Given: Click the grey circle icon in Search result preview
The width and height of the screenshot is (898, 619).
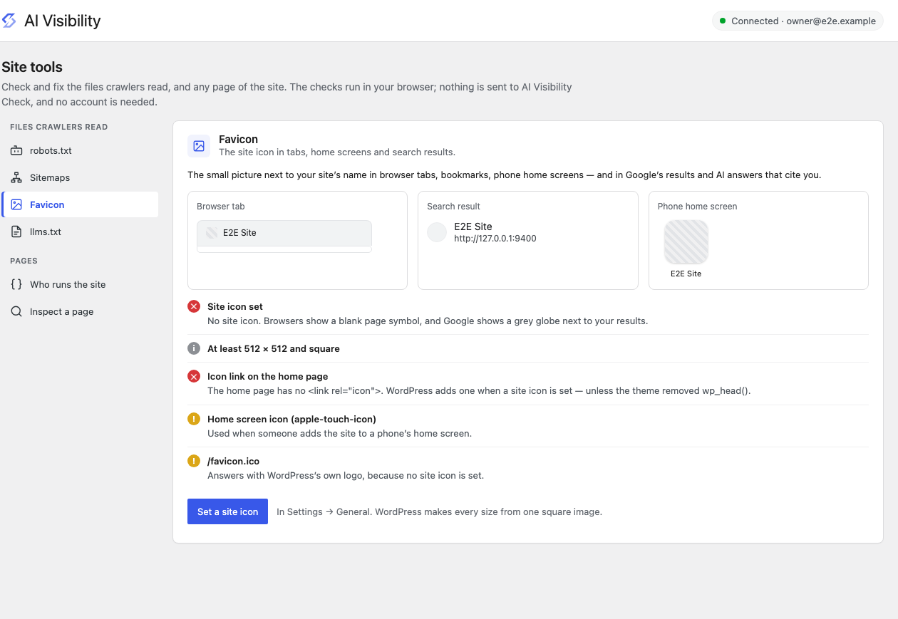Looking at the screenshot, I should pos(437,232).
